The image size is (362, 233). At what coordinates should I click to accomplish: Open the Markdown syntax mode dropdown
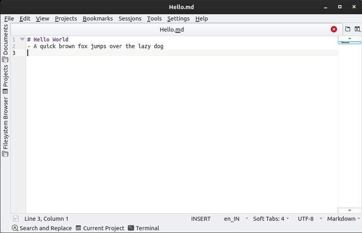(343, 219)
